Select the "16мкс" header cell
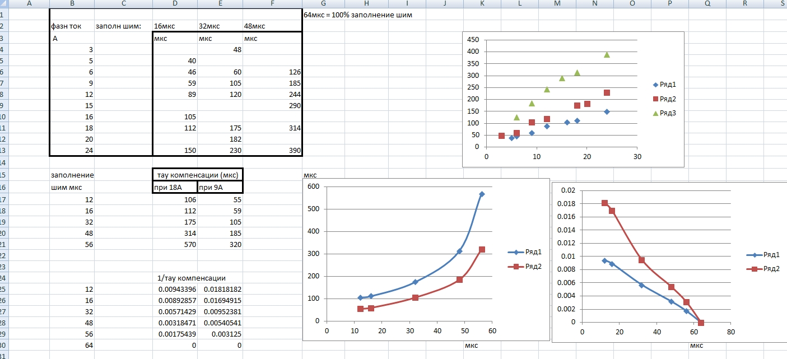This screenshot has width=787, height=359. 175,26
